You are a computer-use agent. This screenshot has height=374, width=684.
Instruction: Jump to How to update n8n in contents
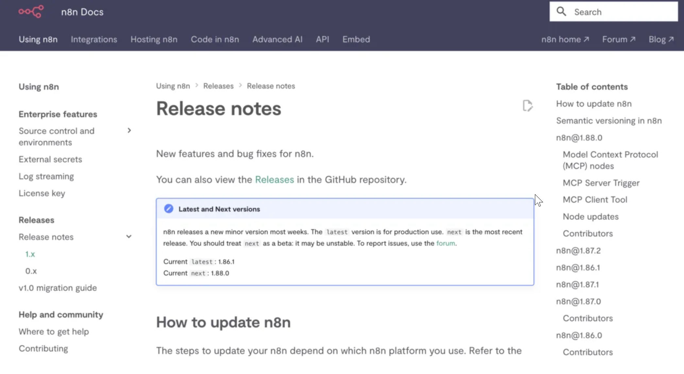(x=594, y=104)
